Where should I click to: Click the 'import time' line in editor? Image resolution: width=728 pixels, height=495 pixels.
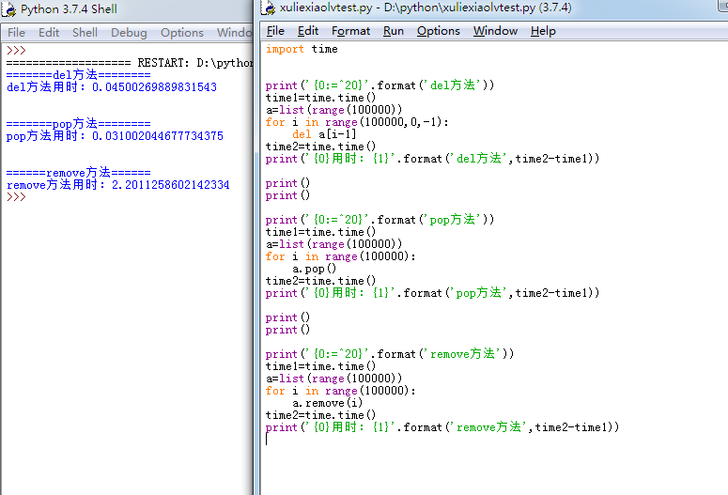pyautogui.click(x=302, y=49)
